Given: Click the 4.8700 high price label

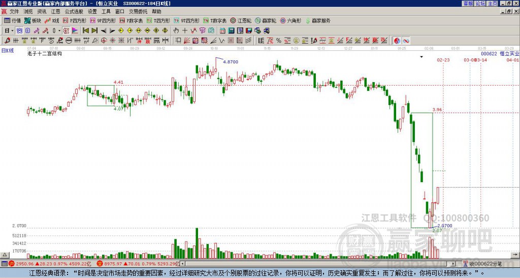Looking at the screenshot, I should 231,62.
